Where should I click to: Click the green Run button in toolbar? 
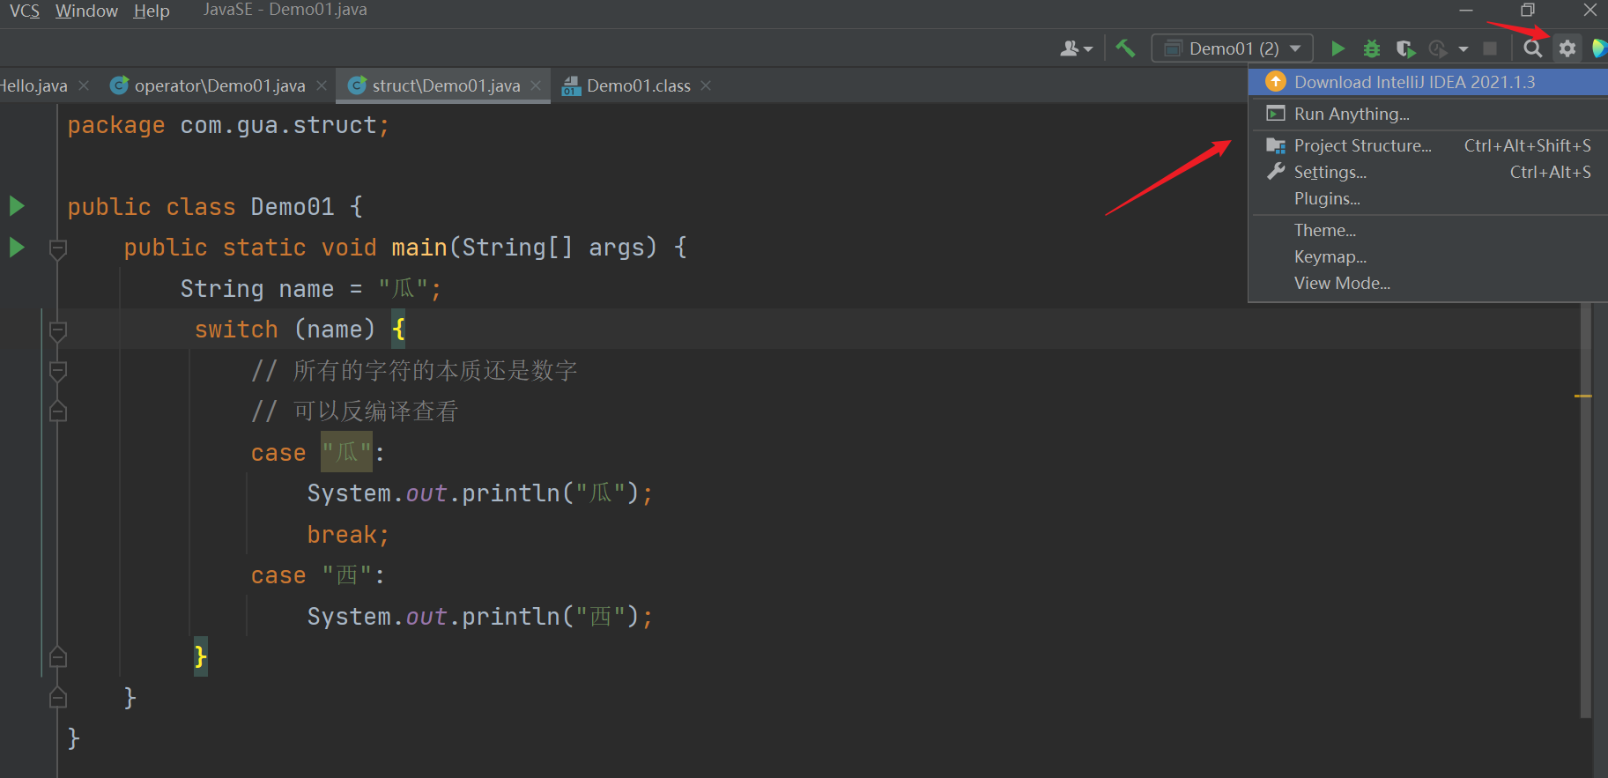[1338, 48]
